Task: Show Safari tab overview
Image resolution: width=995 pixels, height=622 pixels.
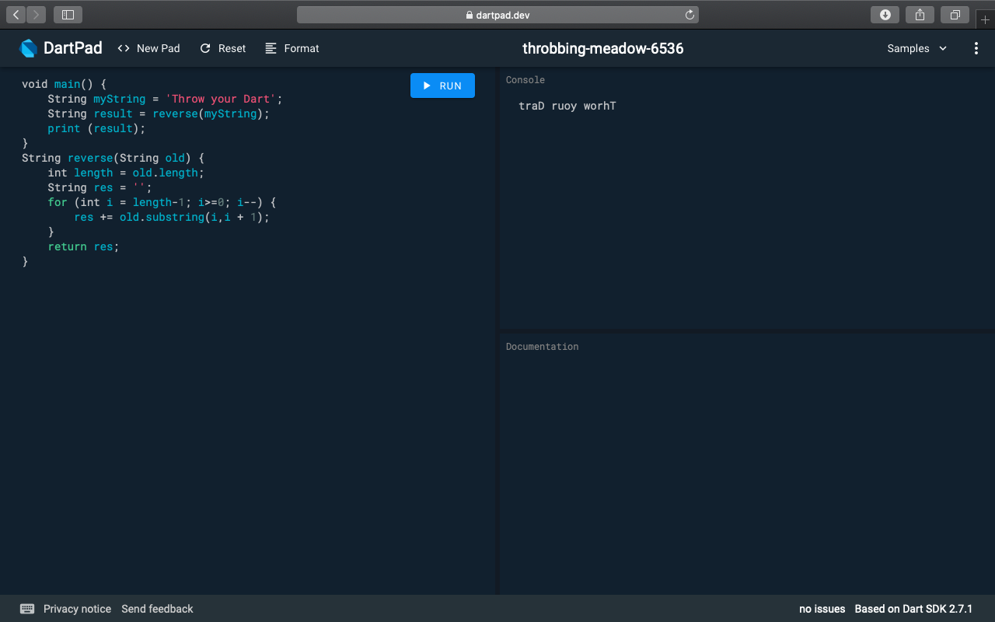Action: pos(955,14)
